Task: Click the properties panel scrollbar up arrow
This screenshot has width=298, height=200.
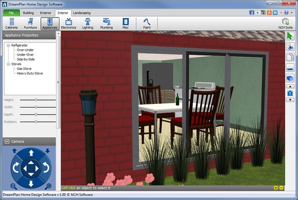Action: pyautogui.click(x=58, y=34)
